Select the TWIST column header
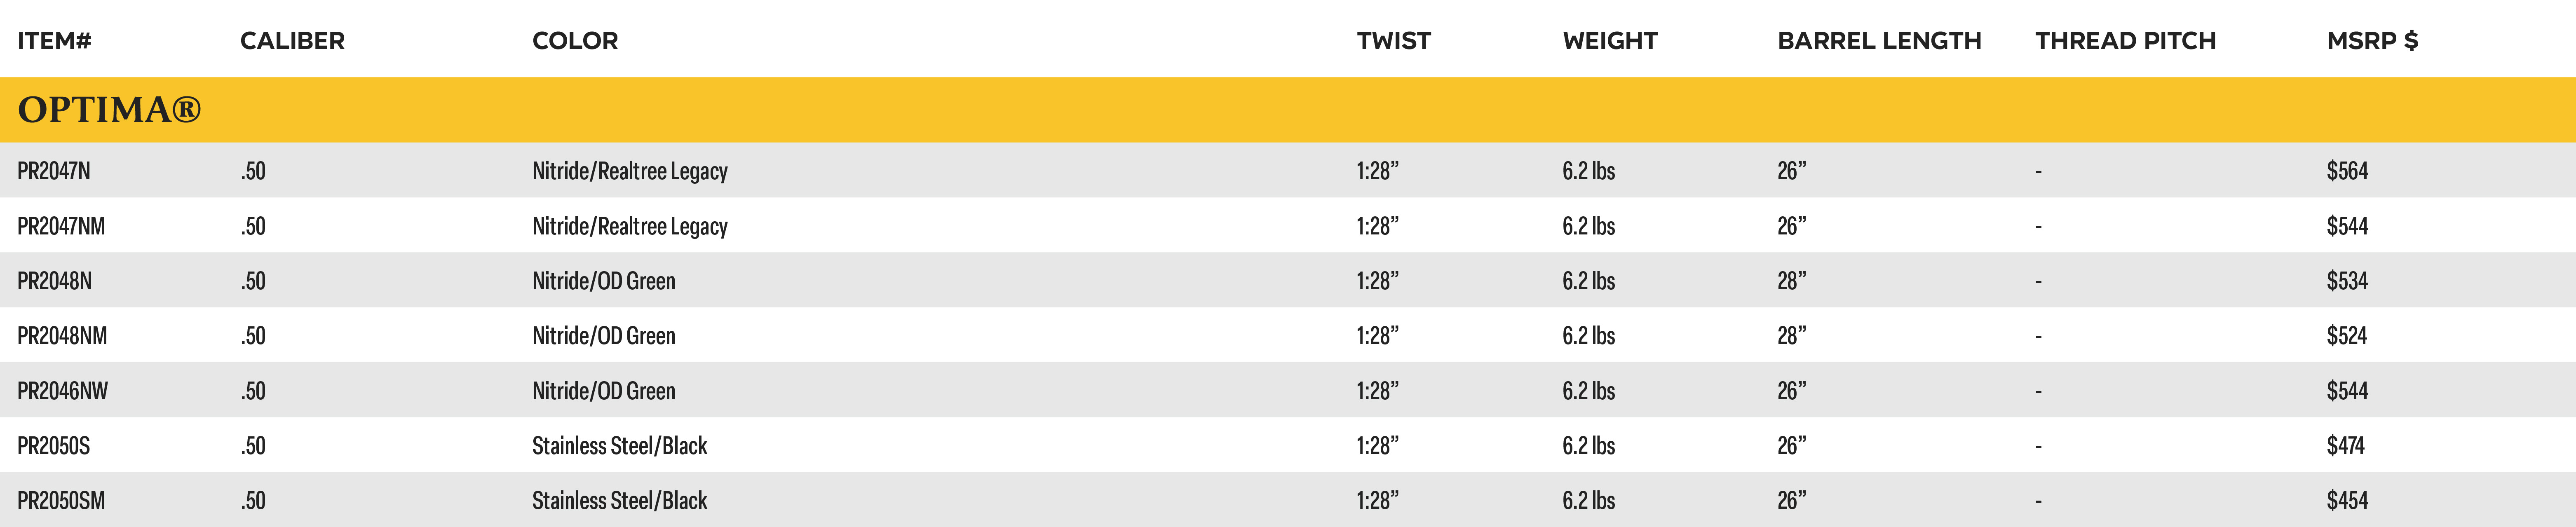The width and height of the screenshot is (2576, 527). pyautogui.click(x=1393, y=41)
